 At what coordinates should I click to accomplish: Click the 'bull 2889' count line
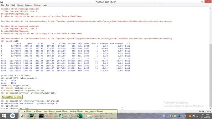pos(8,81)
